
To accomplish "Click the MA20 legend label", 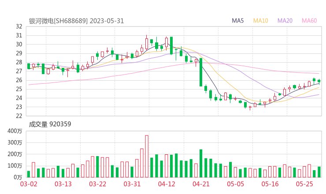I will click(285, 21).
